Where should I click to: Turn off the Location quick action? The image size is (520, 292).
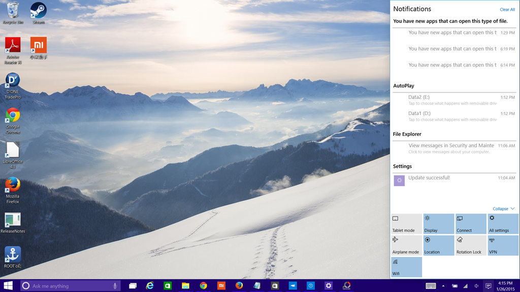pos(438,245)
